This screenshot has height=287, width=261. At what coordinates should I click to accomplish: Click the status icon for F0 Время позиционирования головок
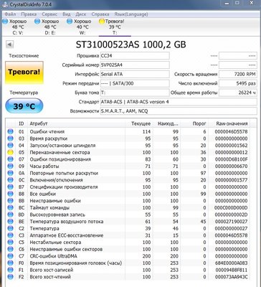coord(10,263)
